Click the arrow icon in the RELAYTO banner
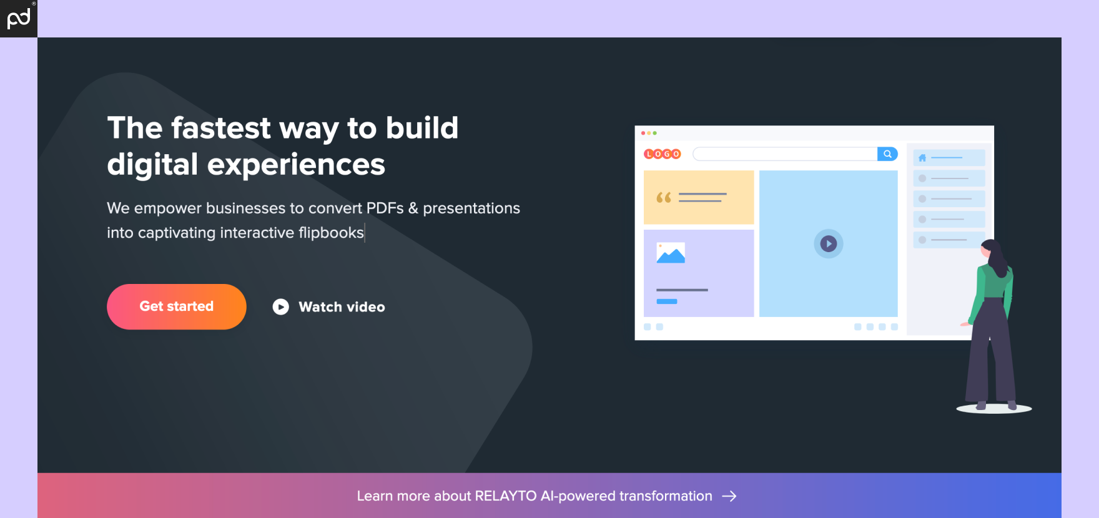This screenshot has width=1099, height=518. pyautogui.click(x=729, y=496)
